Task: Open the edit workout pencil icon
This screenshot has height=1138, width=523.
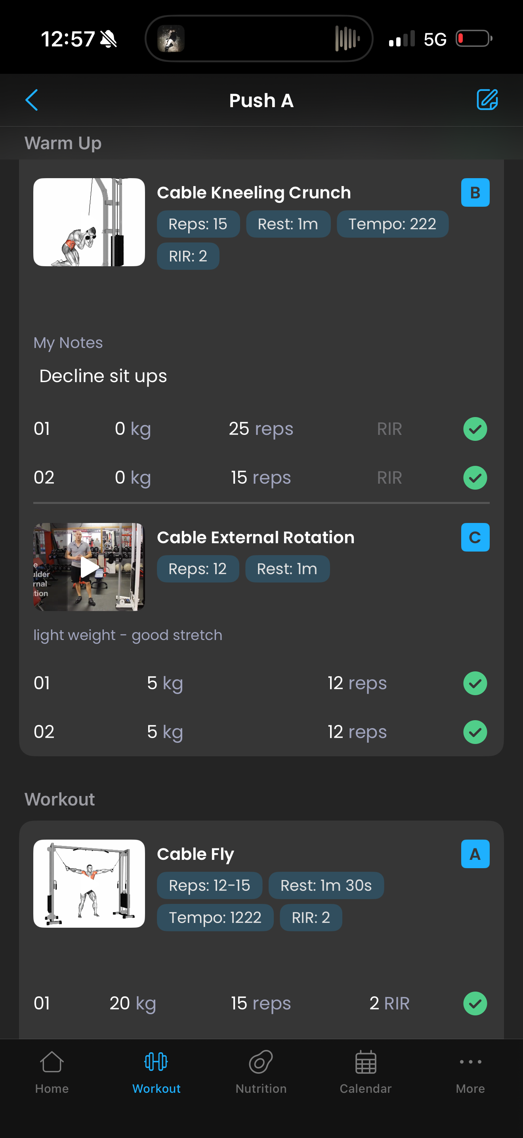Action: coord(487,100)
